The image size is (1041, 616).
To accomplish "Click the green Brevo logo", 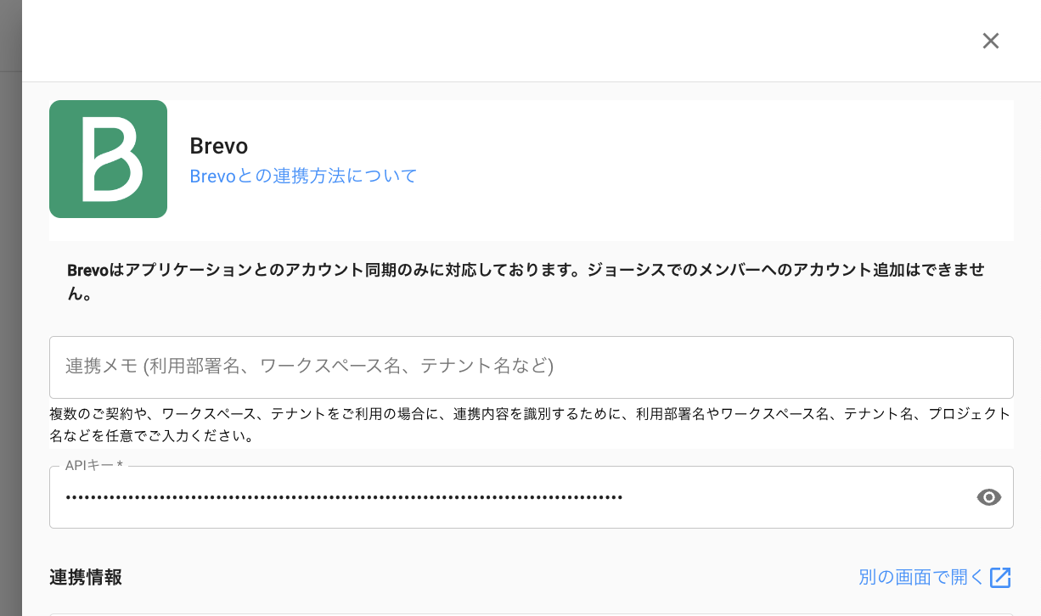I will 108,159.
